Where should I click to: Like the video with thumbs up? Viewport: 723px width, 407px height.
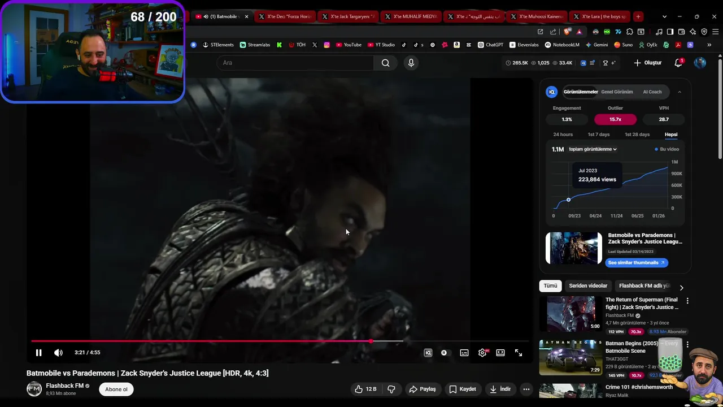click(365, 389)
